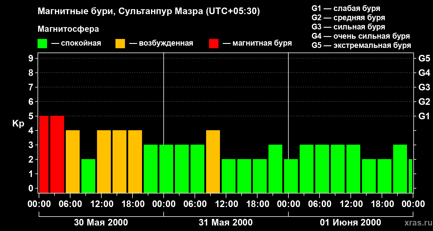
Task: Click 'G1 — слабая буря' legend line
Action: (x=346, y=8)
